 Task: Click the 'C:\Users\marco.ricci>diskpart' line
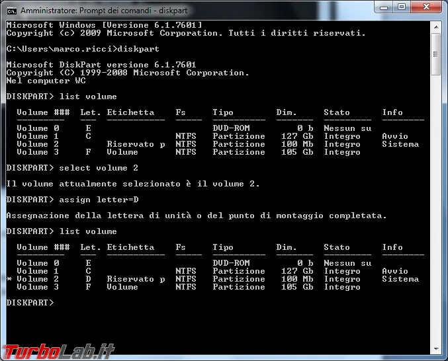tap(83, 49)
